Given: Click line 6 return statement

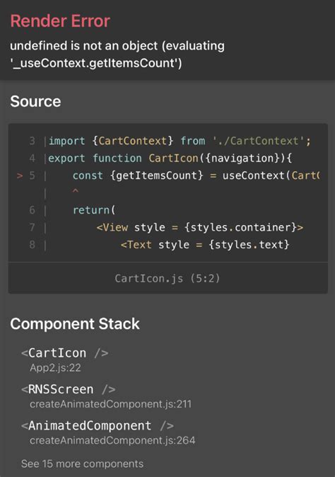Looking at the screenshot, I should point(94,210).
